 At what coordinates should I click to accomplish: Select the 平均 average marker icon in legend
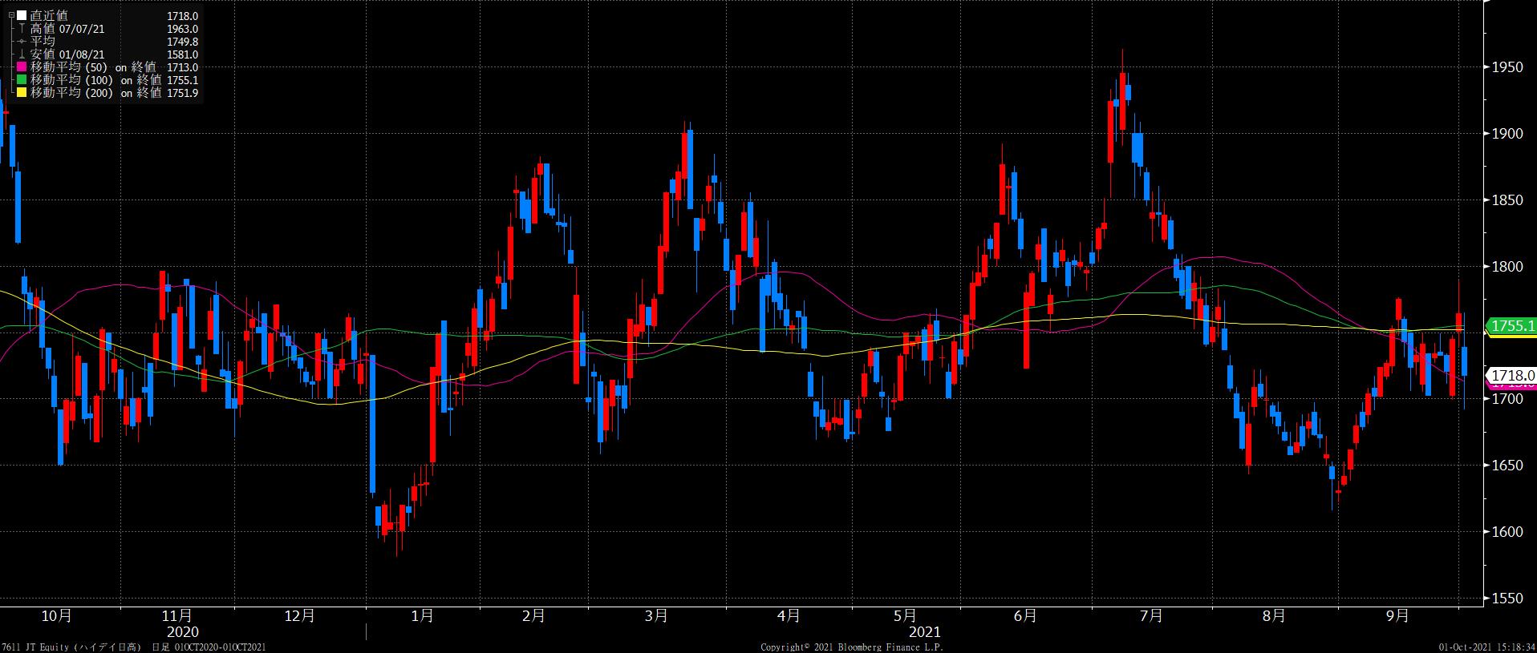pyautogui.click(x=22, y=41)
